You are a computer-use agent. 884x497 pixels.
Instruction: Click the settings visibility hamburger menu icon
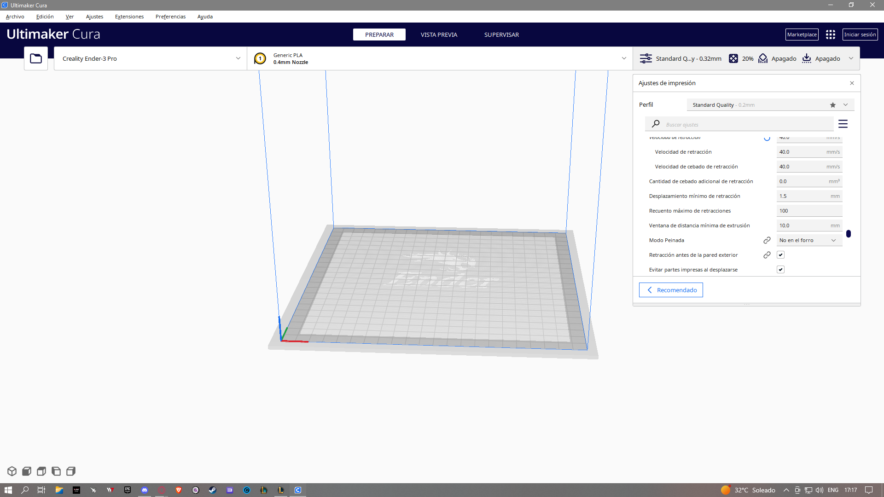(x=843, y=124)
